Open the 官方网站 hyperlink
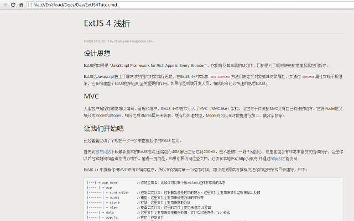The image size is (354, 221). [103, 151]
